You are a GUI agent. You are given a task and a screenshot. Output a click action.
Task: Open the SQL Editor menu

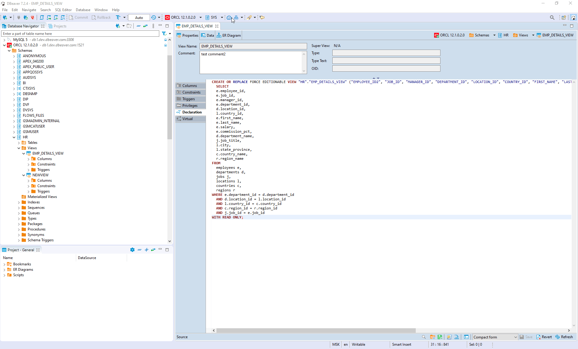[x=63, y=10]
